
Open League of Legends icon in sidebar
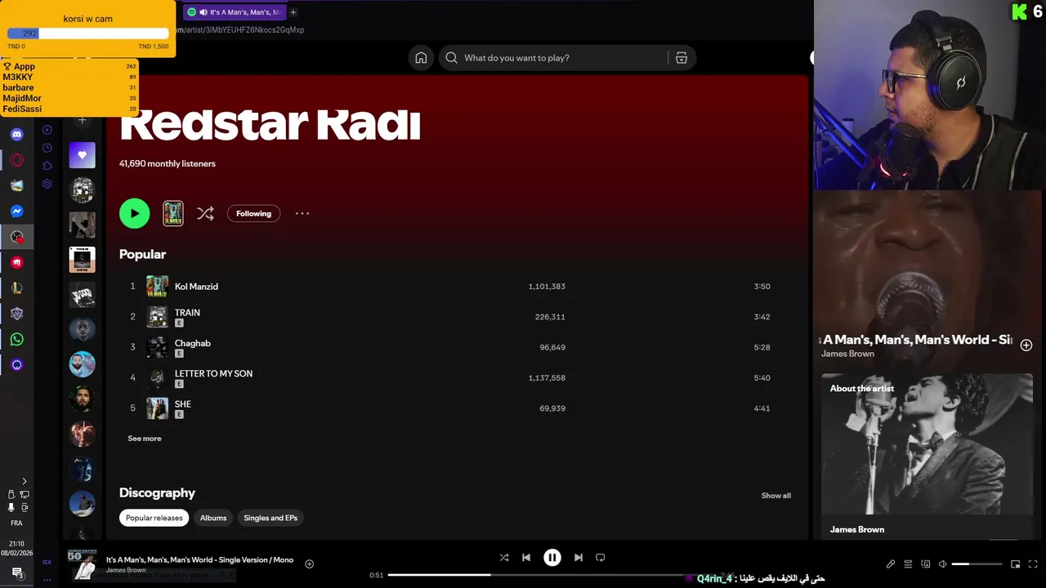(x=17, y=288)
